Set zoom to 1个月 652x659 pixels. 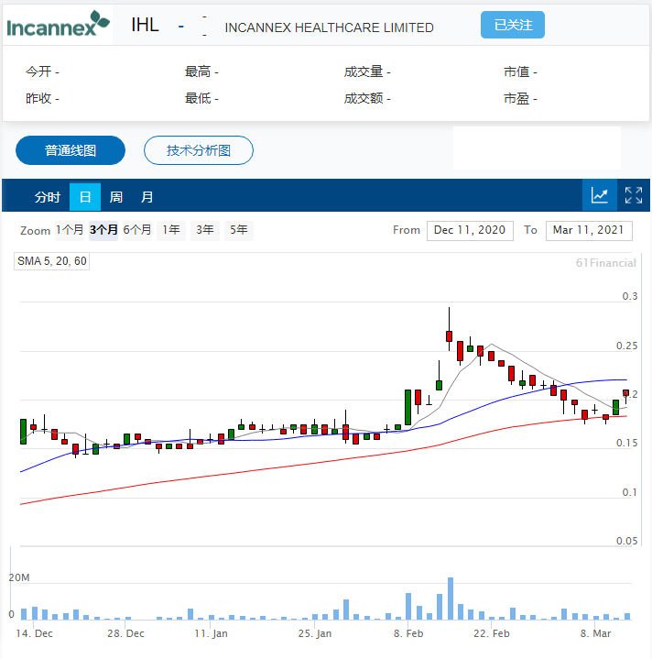(x=70, y=230)
